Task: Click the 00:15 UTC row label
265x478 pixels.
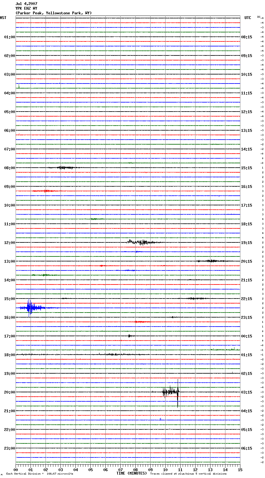Action: click(247, 336)
